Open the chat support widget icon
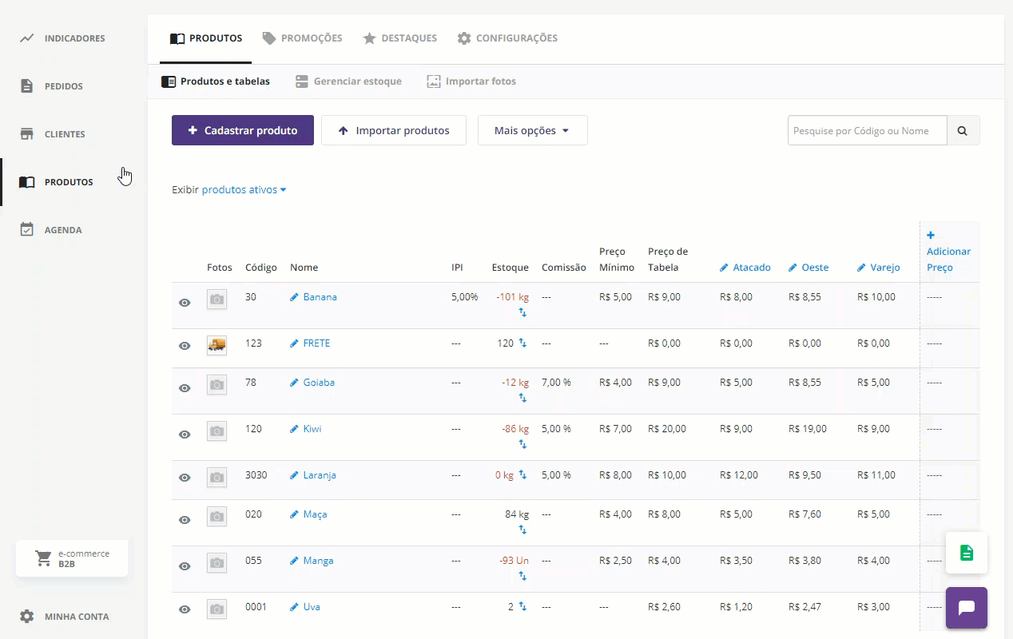Screen dimensions: 1013x639 point(967,608)
